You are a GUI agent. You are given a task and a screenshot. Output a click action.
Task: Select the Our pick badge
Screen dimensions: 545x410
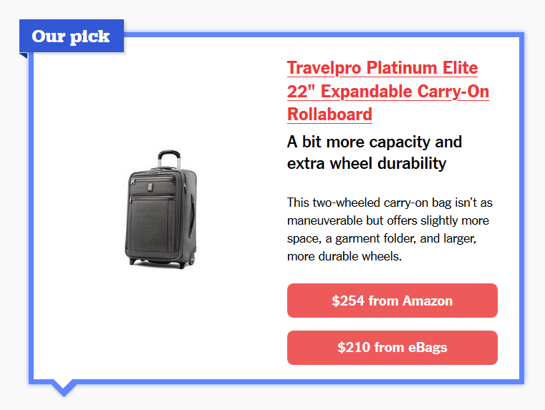[x=72, y=36]
